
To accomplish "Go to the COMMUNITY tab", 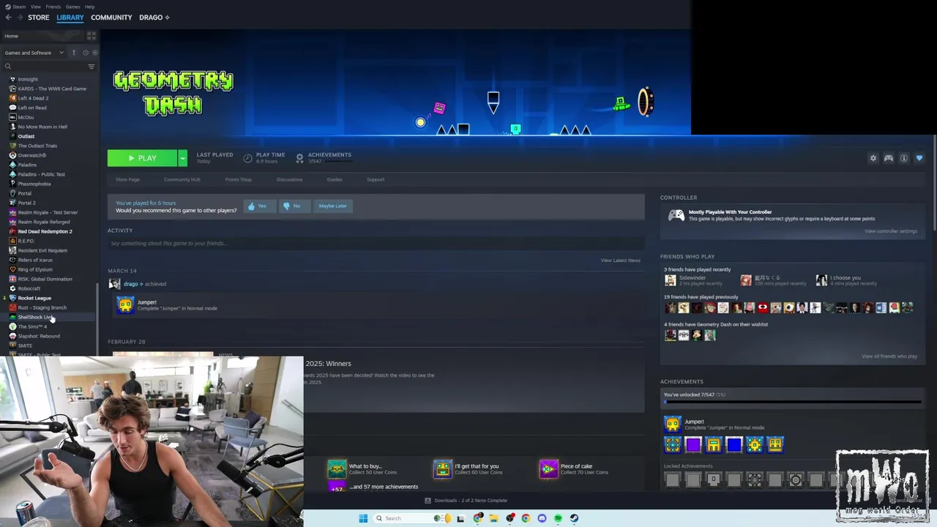I will tap(111, 18).
